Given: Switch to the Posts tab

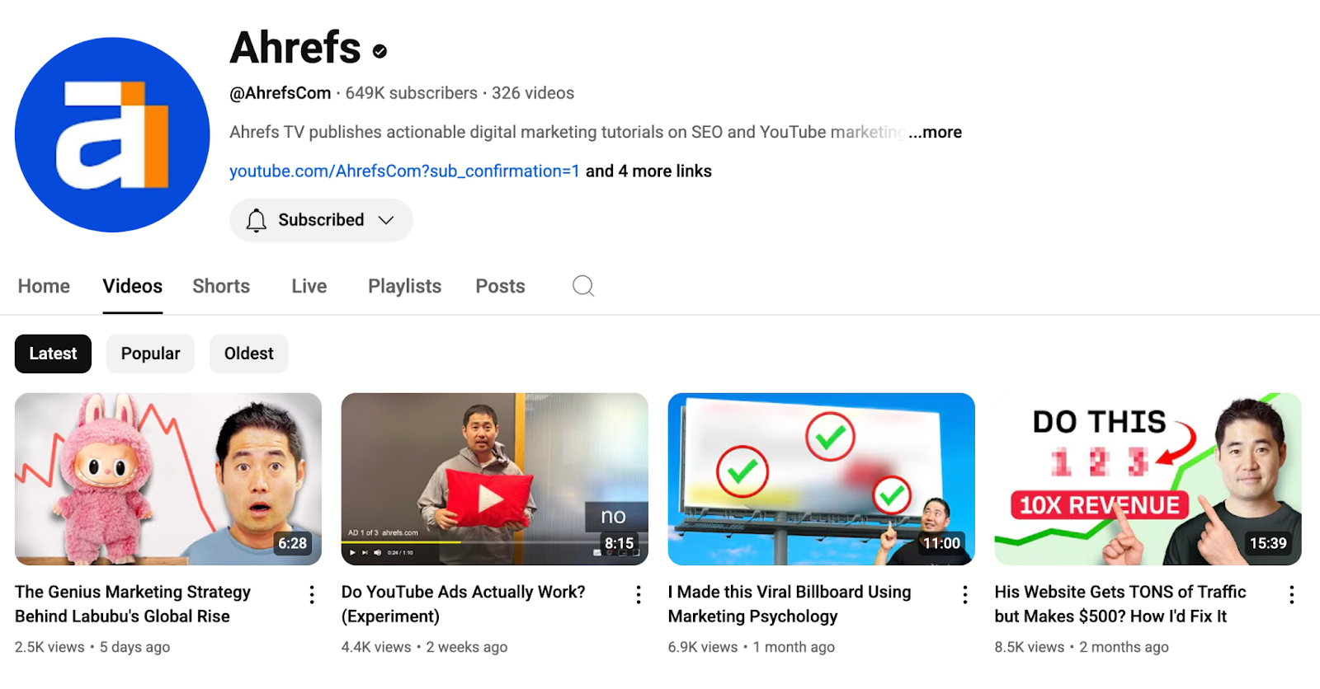Looking at the screenshot, I should click(500, 286).
